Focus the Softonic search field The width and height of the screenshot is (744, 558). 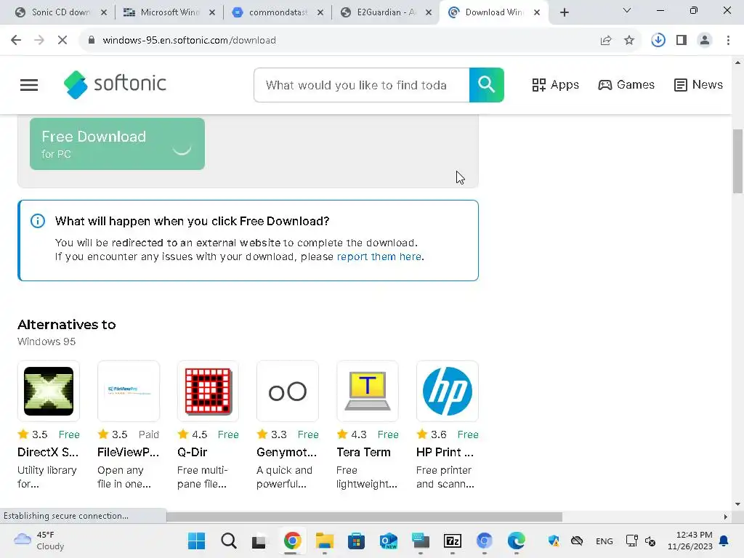(x=362, y=85)
